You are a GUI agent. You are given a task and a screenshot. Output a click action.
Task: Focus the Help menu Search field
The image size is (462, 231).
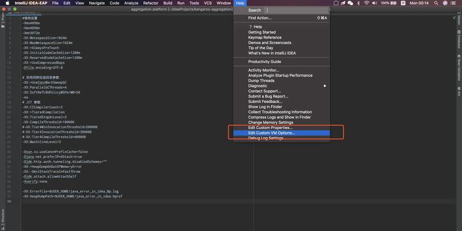(x=297, y=10)
